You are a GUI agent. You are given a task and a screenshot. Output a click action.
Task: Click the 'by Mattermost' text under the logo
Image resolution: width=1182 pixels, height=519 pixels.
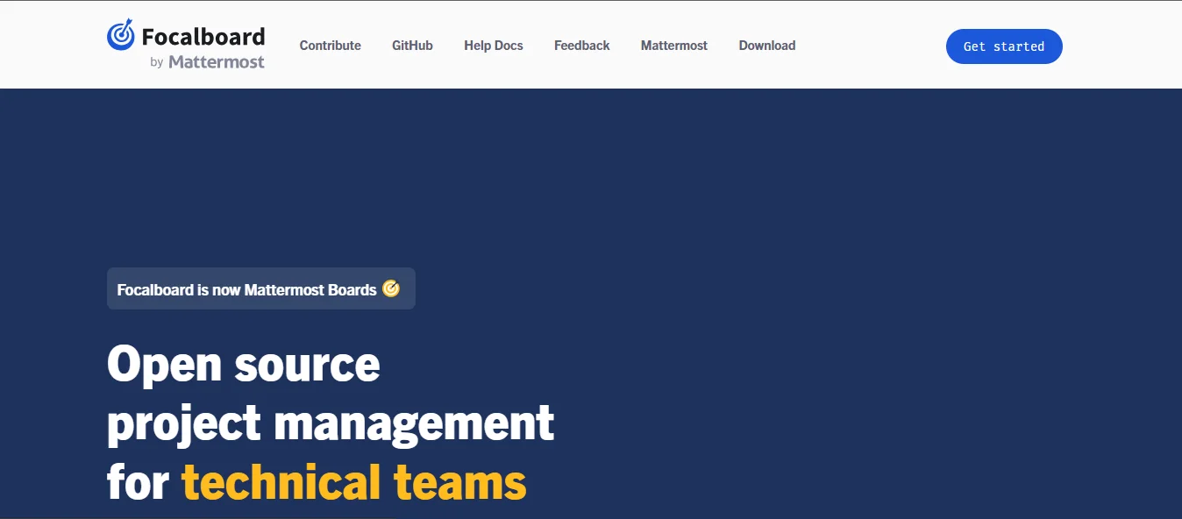coord(207,62)
